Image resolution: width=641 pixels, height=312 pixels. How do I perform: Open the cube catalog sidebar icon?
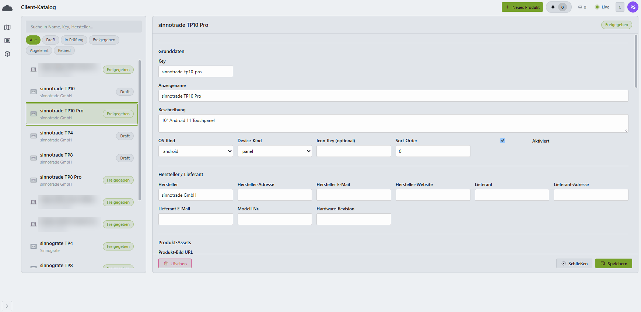click(7, 54)
